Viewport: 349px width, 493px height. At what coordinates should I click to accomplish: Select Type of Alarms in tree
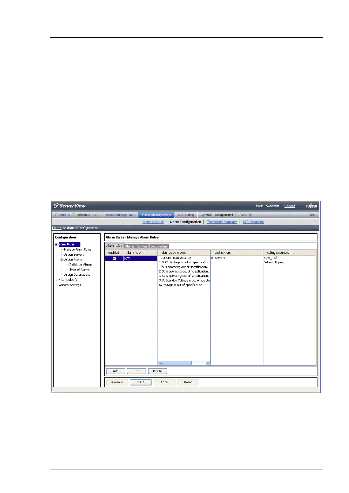point(79,270)
